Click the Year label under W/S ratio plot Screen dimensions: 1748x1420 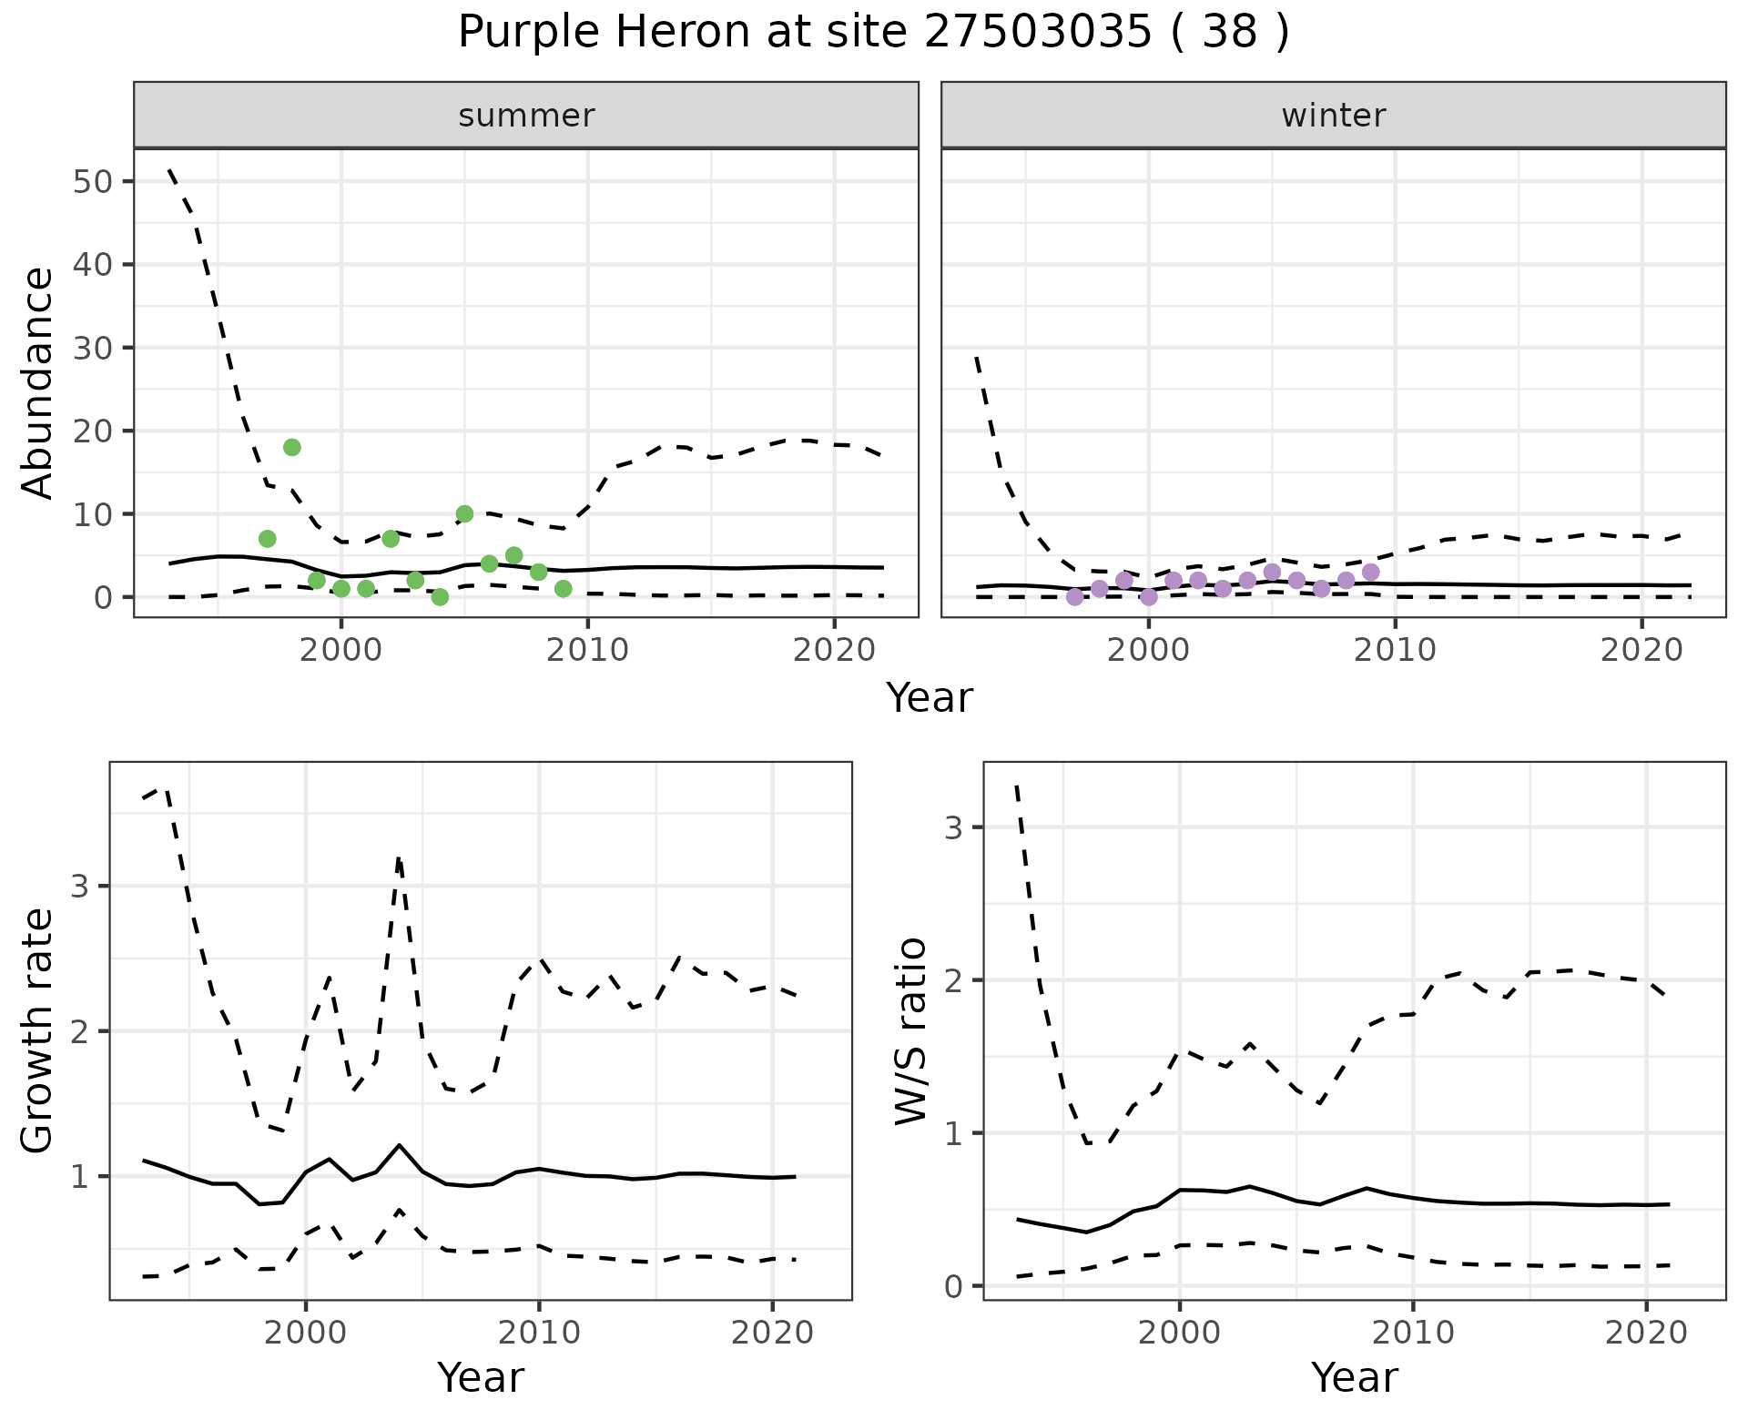point(1355,1377)
